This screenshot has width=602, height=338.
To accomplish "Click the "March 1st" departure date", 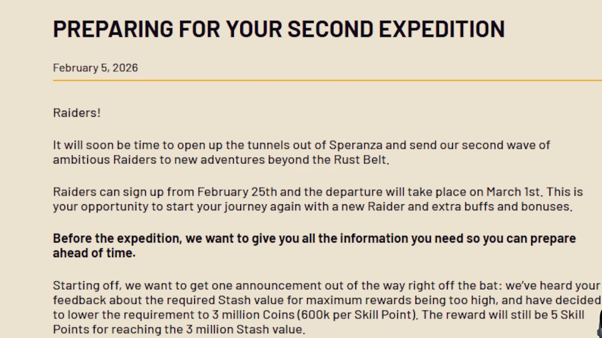I will coord(513,192).
